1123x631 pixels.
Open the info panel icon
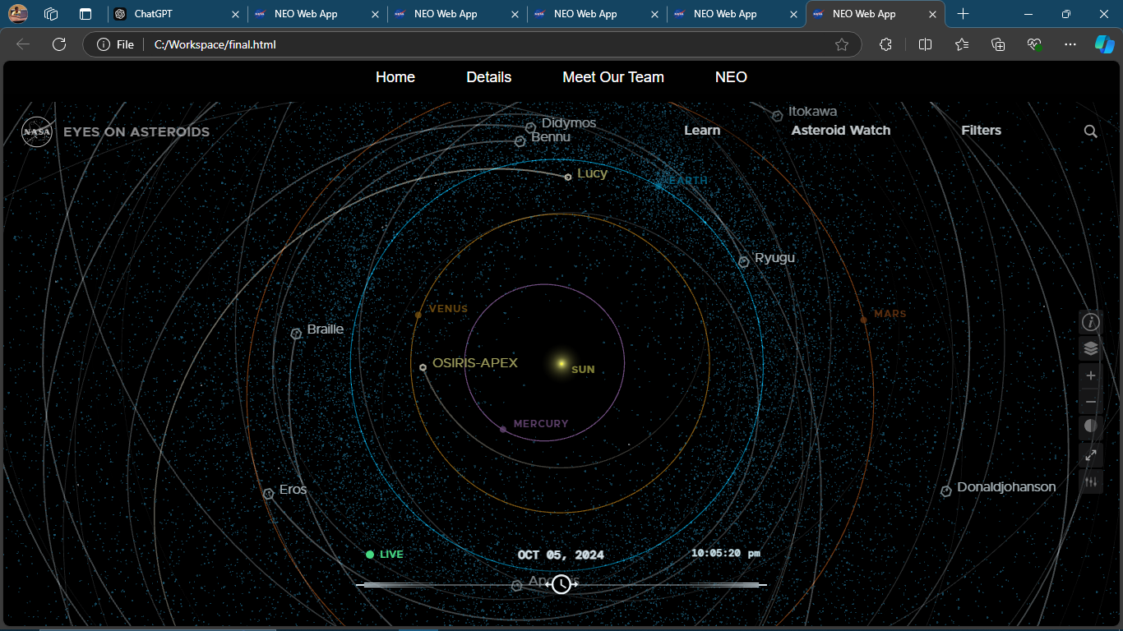click(1091, 322)
